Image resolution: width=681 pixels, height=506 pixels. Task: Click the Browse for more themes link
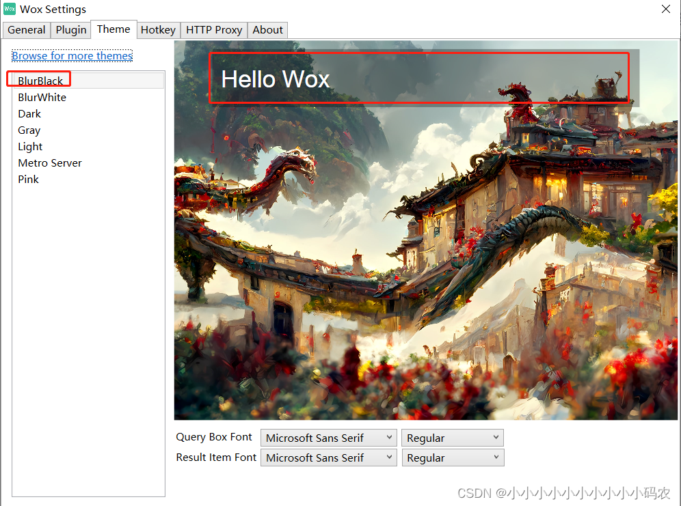coord(72,55)
